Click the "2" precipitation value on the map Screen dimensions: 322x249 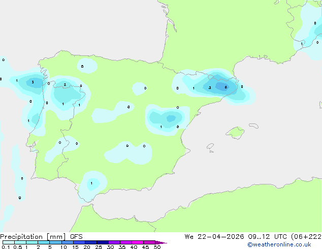point(65,85)
